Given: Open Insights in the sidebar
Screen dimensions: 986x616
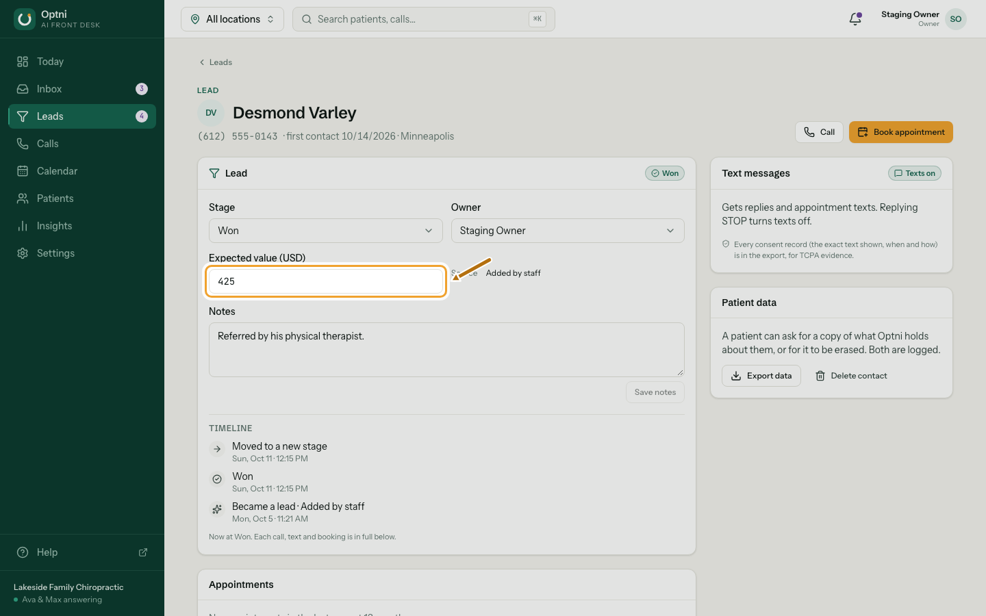Looking at the screenshot, I should point(82,226).
